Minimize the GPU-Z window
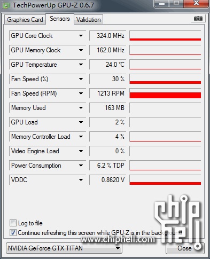The height and width of the screenshot is (259, 210). [162, 4]
